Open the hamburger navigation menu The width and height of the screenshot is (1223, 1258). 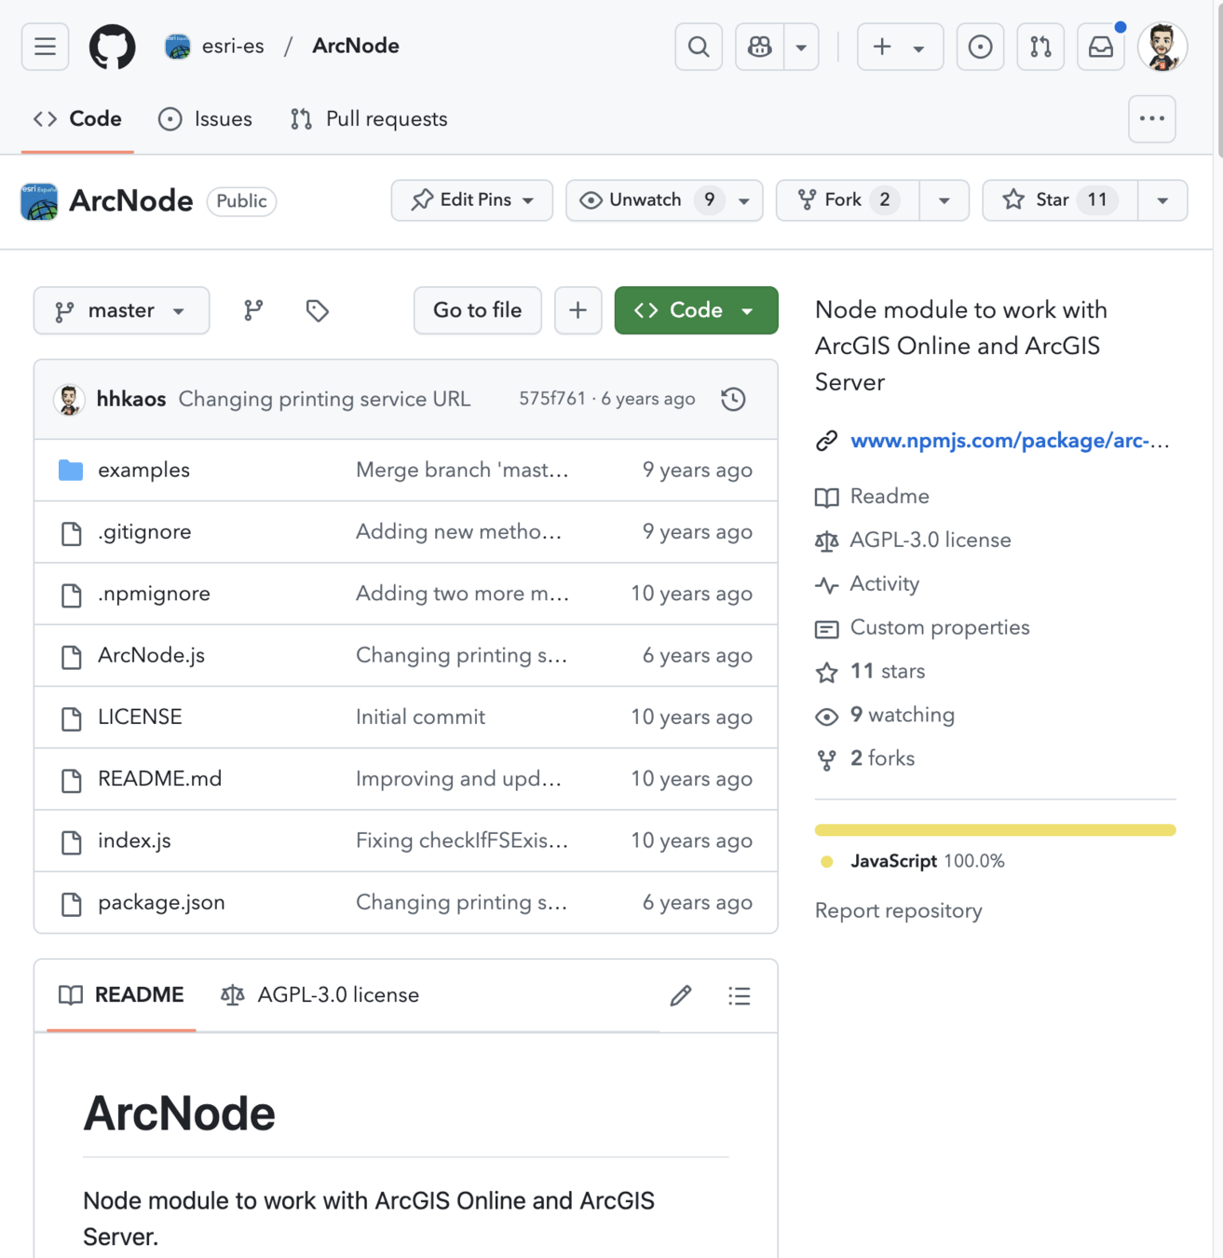click(45, 47)
